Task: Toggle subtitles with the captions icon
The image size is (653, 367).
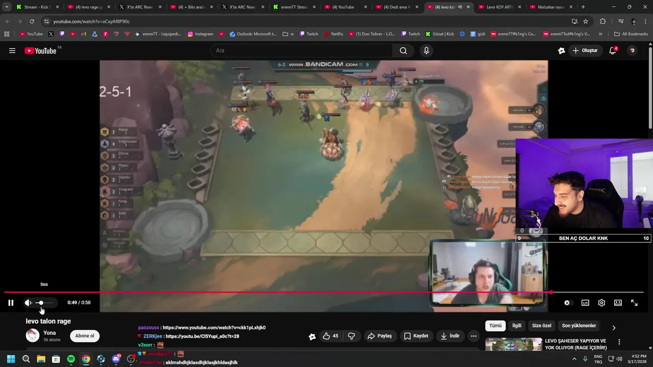Action: coord(585,303)
